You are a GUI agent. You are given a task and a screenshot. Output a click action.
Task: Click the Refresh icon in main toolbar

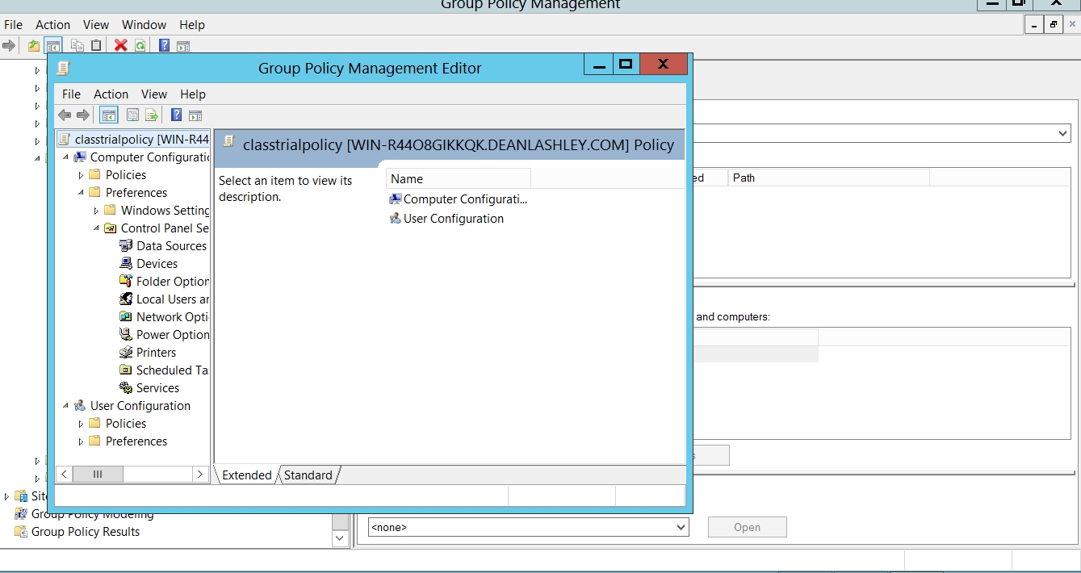140,45
